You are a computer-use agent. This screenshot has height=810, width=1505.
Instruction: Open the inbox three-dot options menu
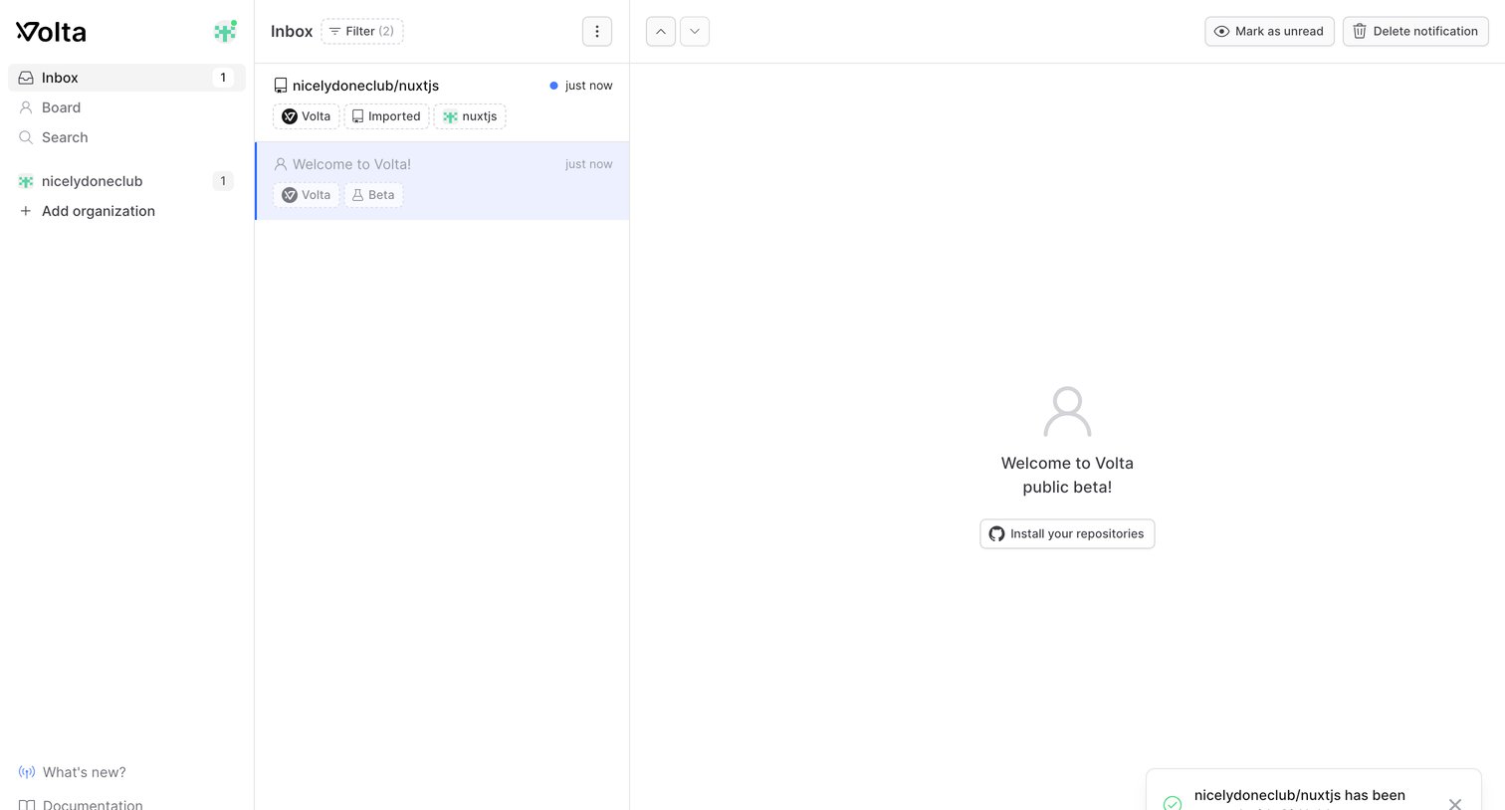pyautogui.click(x=597, y=32)
